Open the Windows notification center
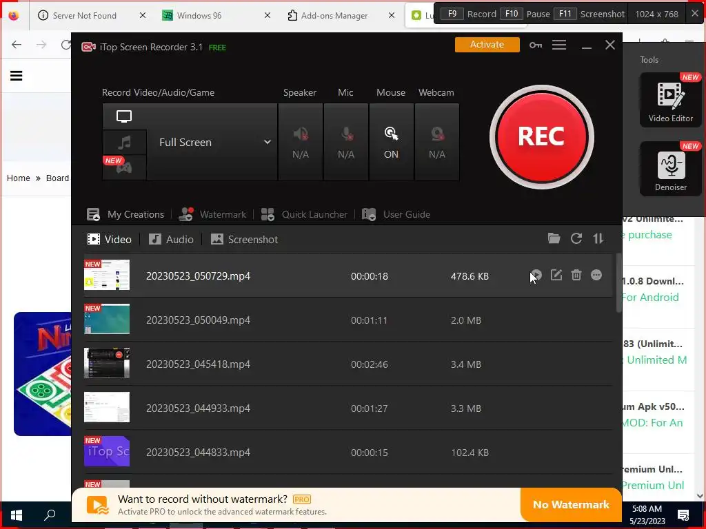The height and width of the screenshot is (529, 706). pyautogui.click(x=683, y=515)
